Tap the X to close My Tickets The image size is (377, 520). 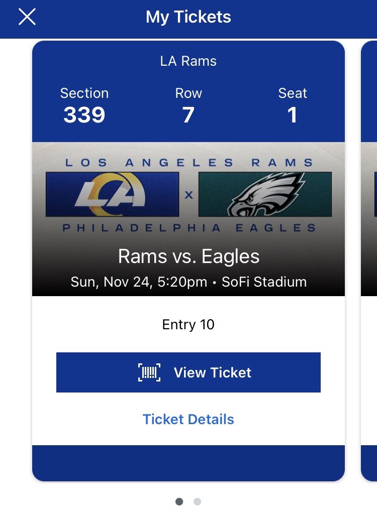(x=26, y=17)
